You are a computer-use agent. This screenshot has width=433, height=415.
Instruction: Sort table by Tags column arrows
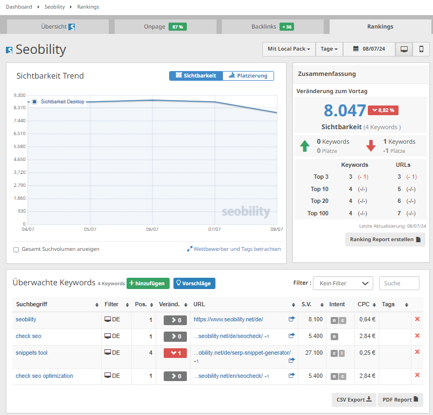407,305
